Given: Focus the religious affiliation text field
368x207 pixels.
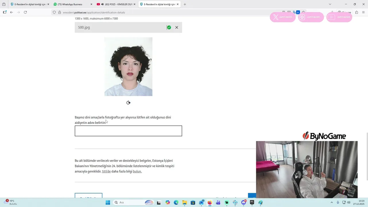Looking at the screenshot, I should click(128, 131).
